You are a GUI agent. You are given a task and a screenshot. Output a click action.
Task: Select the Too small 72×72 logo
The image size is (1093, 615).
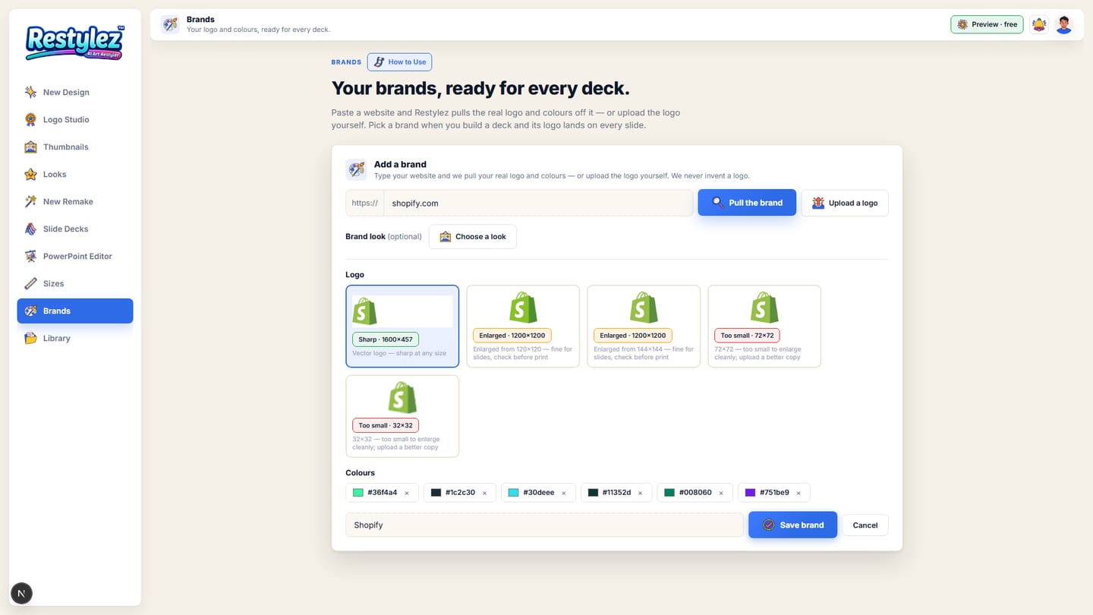pos(764,326)
